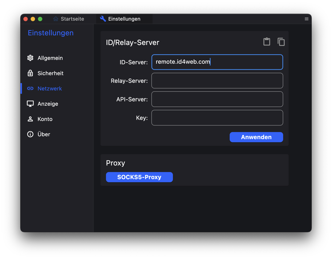Click the Konto person icon
The image size is (332, 259).
click(30, 119)
